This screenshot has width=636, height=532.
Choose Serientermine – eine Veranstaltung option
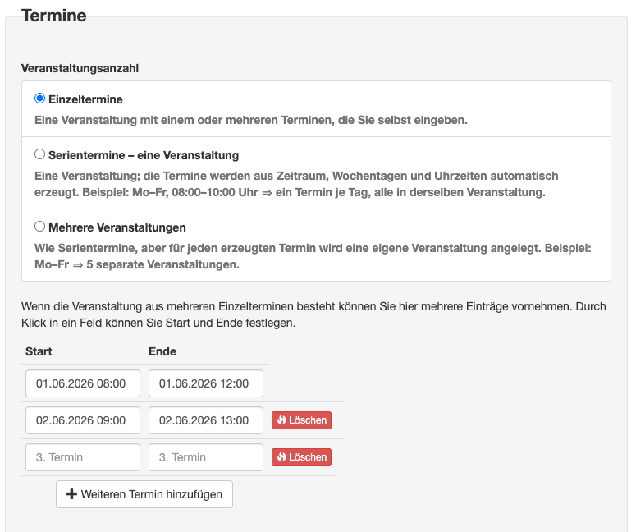tap(39, 154)
